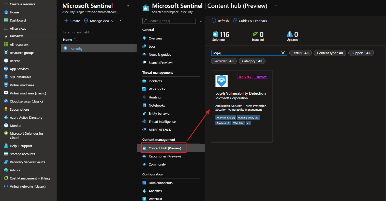The image size is (386, 201).
Task: Open News & guides cloud icon
Action: (x=144, y=54)
